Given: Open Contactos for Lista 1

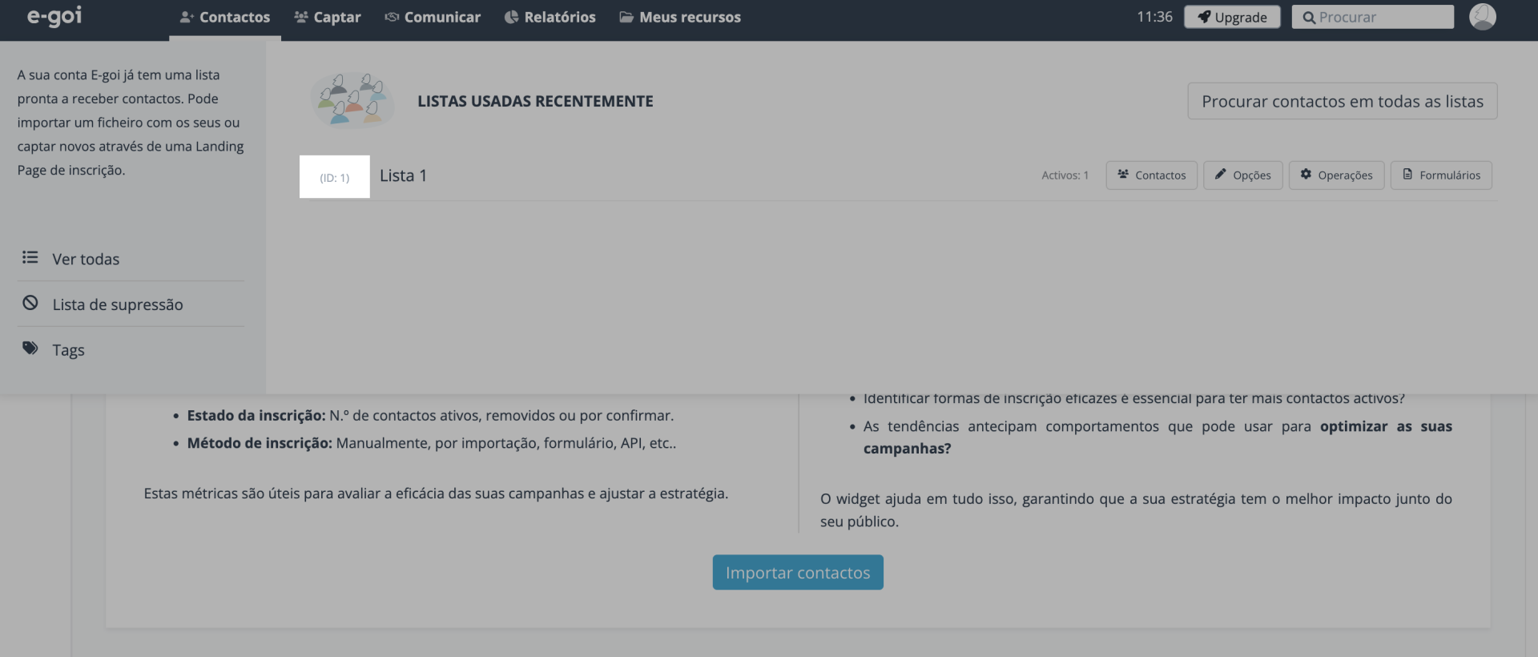Looking at the screenshot, I should tap(1151, 175).
